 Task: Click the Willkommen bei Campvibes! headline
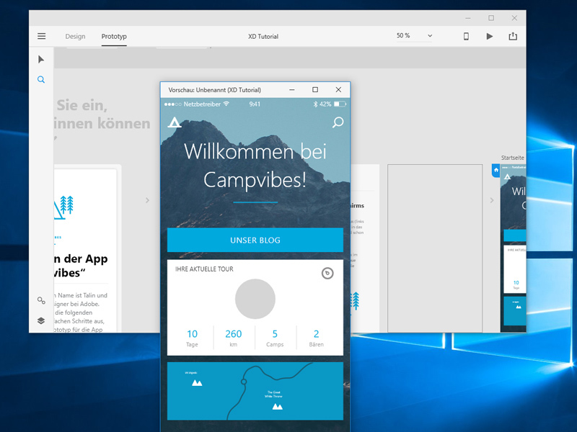pos(255,166)
